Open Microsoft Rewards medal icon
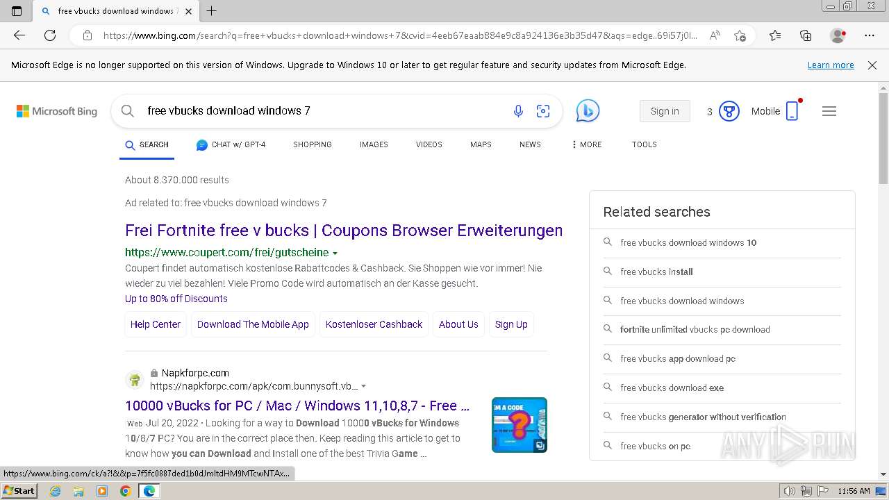This screenshot has height=500, width=889. (729, 111)
